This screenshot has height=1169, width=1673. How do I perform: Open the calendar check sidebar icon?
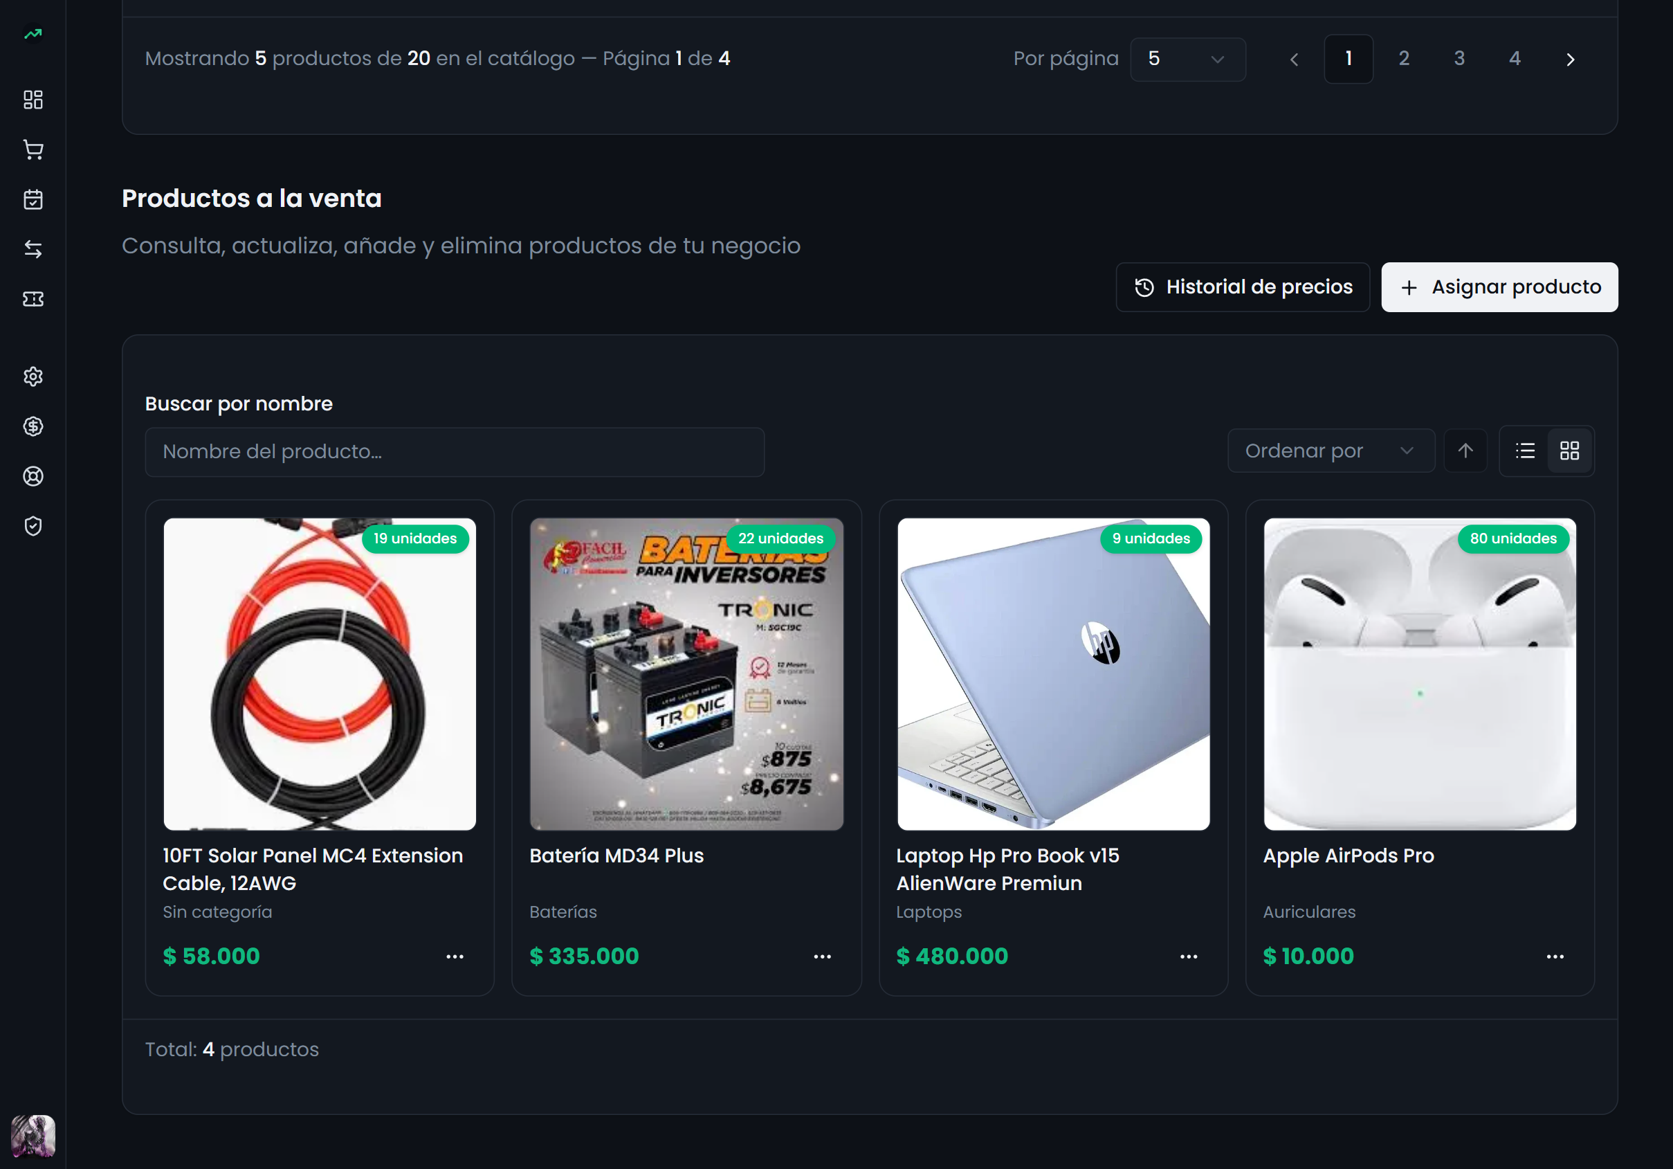click(33, 199)
